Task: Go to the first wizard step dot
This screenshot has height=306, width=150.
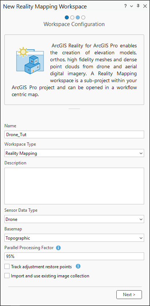Action: 67,18
